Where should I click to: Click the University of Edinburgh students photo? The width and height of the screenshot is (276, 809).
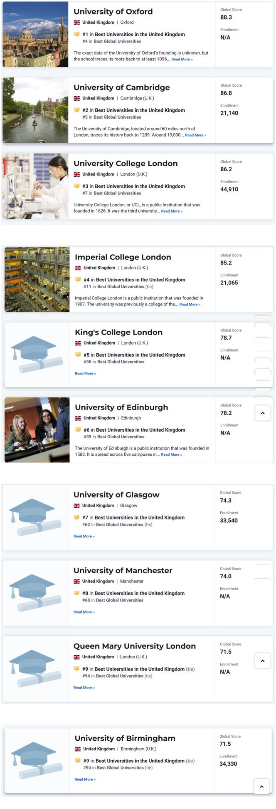click(37, 430)
